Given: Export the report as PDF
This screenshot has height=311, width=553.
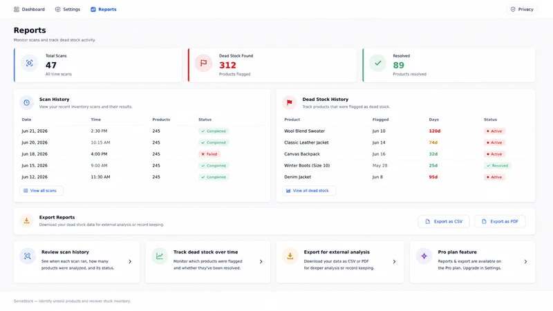Looking at the screenshot, I should (500, 221).
